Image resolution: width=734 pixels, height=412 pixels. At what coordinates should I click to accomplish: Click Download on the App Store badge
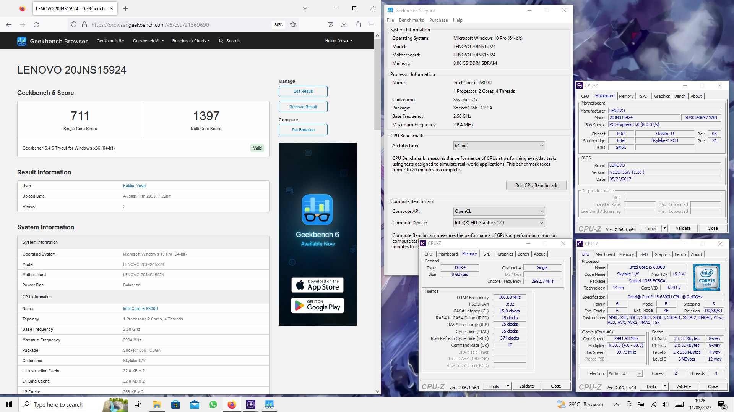(x=318, y=285)
